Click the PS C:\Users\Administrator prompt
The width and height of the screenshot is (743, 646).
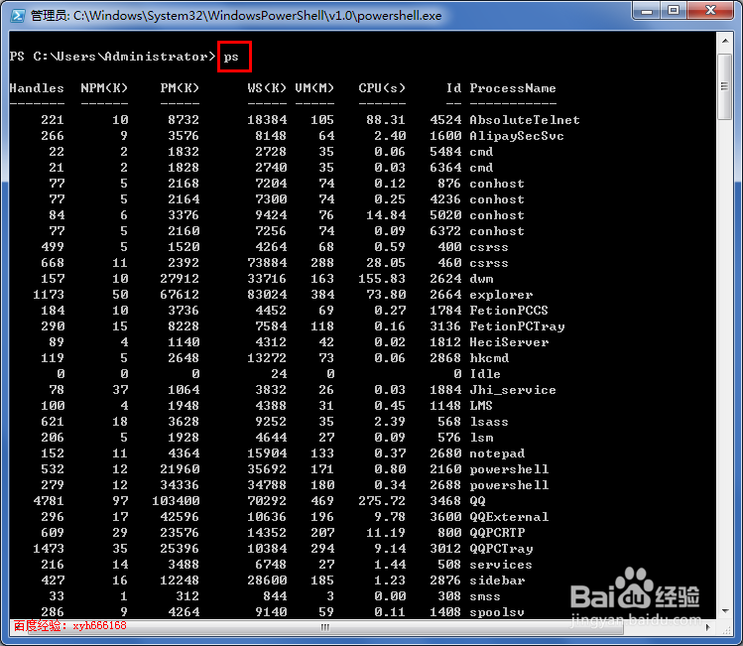click(112, 57)
